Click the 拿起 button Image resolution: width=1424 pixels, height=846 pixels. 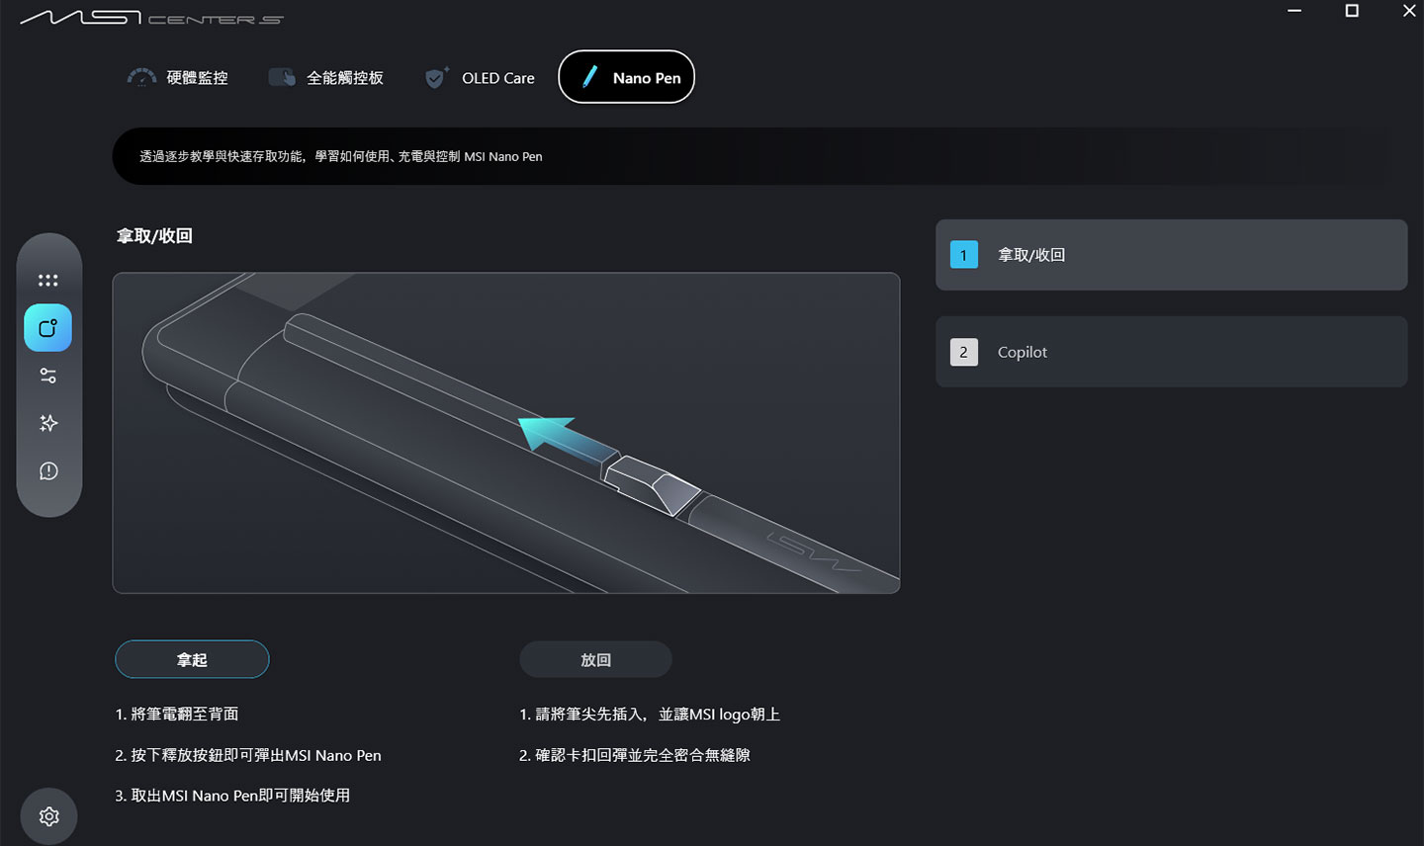(x=192, y=659)
